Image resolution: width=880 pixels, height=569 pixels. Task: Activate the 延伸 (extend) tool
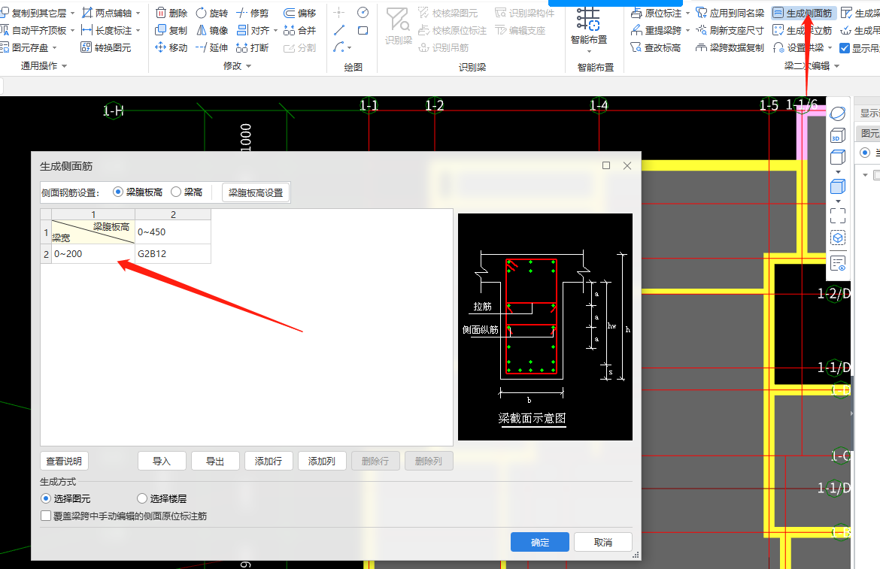pos(211,47)
